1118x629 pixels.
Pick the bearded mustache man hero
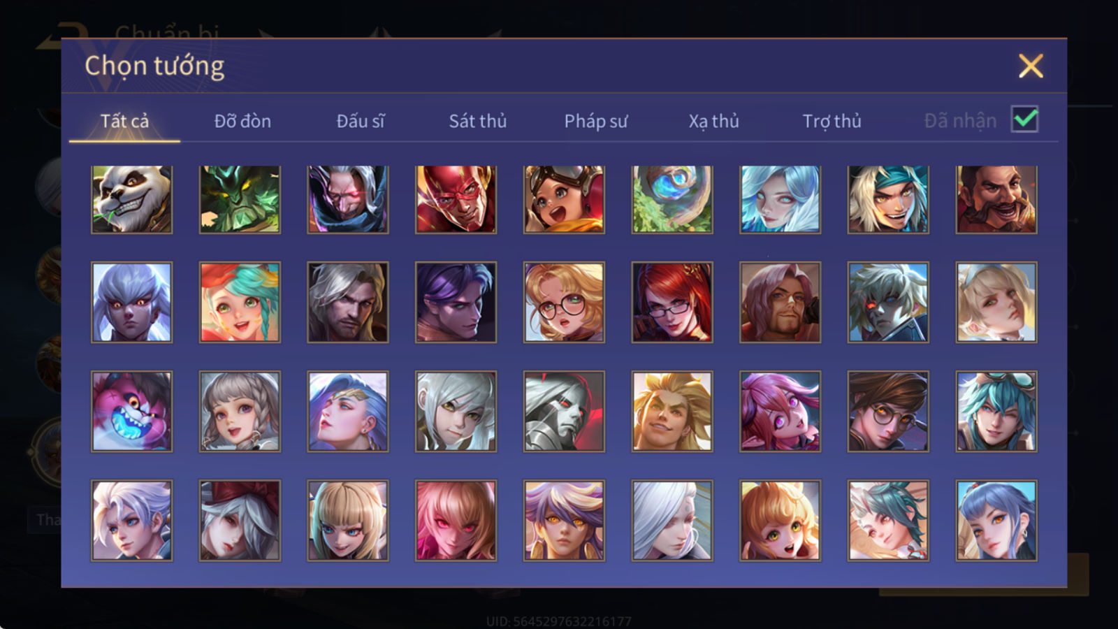point(996,199)
